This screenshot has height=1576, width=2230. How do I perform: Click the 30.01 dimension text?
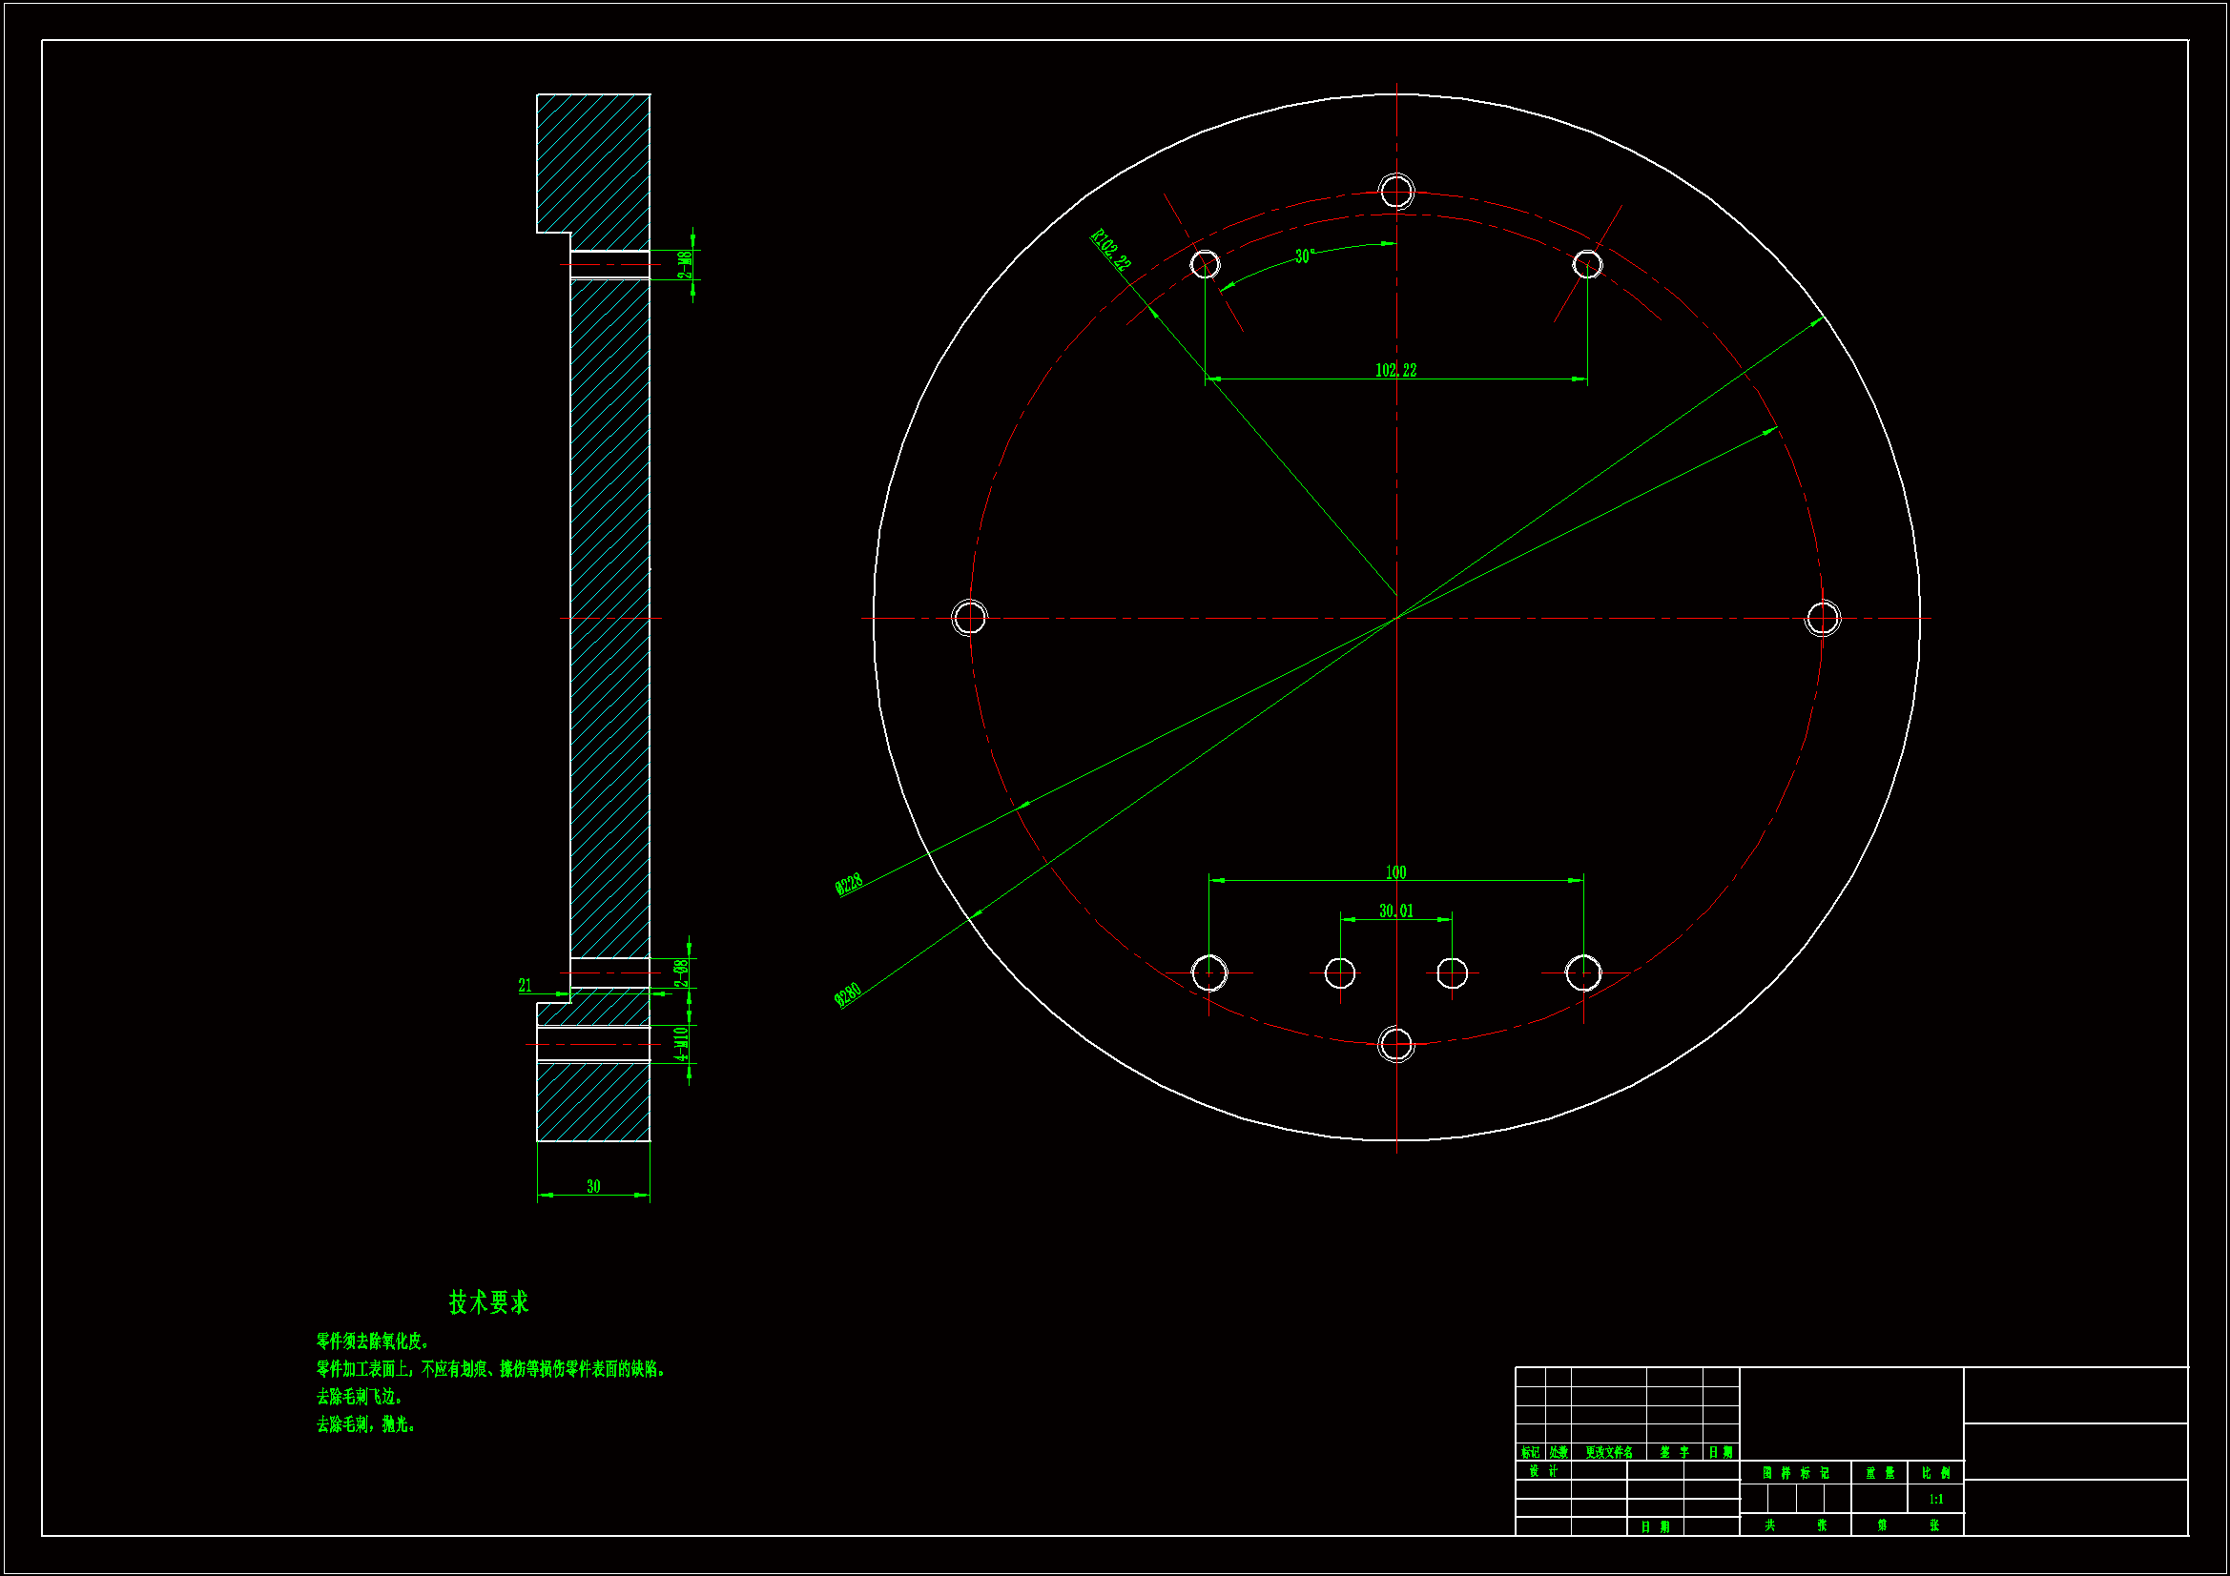point(1395,911)
